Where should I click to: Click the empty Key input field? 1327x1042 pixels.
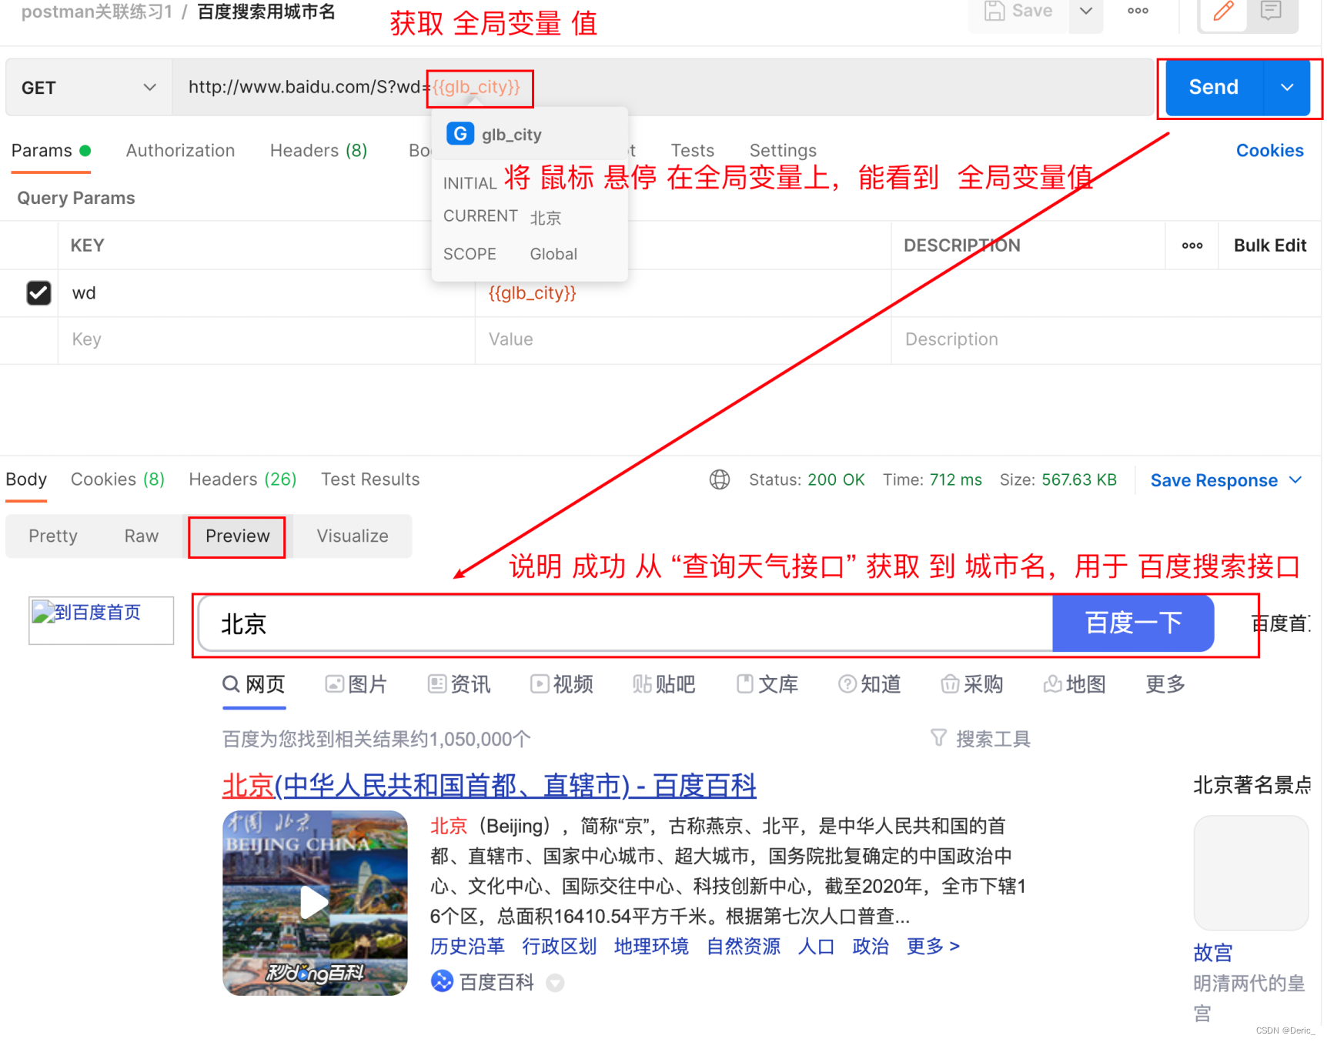tap(266, 340)
